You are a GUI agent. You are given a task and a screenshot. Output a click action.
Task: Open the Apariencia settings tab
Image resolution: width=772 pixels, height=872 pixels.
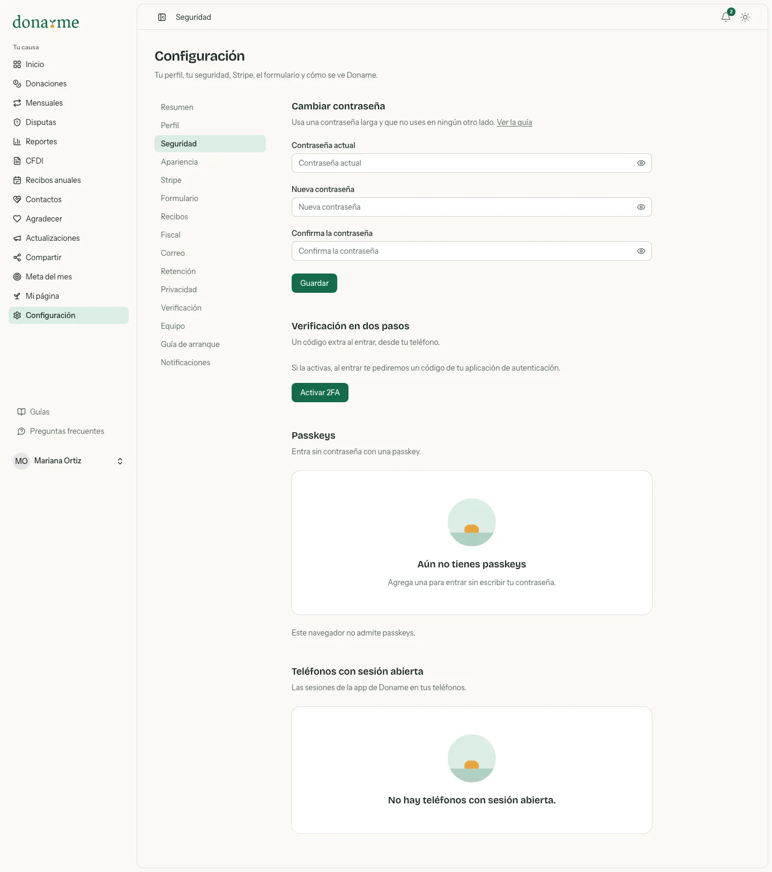210,162
